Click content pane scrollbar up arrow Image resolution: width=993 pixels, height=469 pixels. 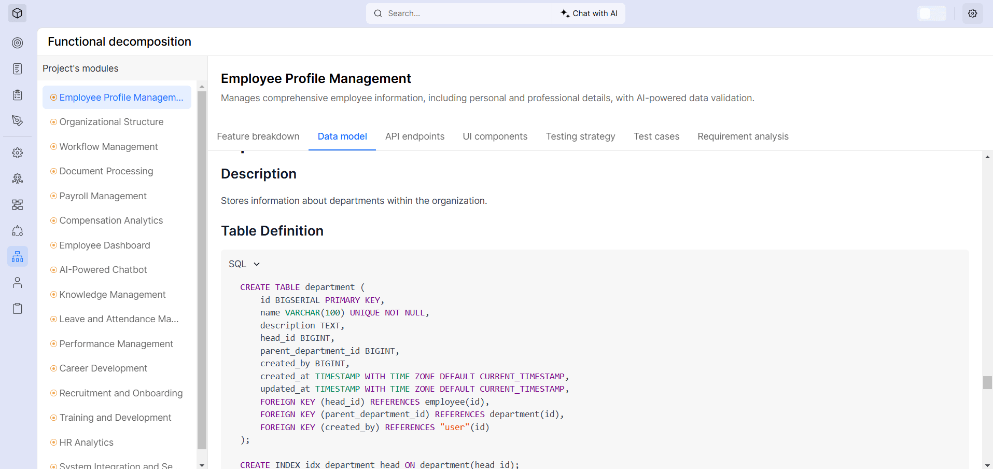987,157
